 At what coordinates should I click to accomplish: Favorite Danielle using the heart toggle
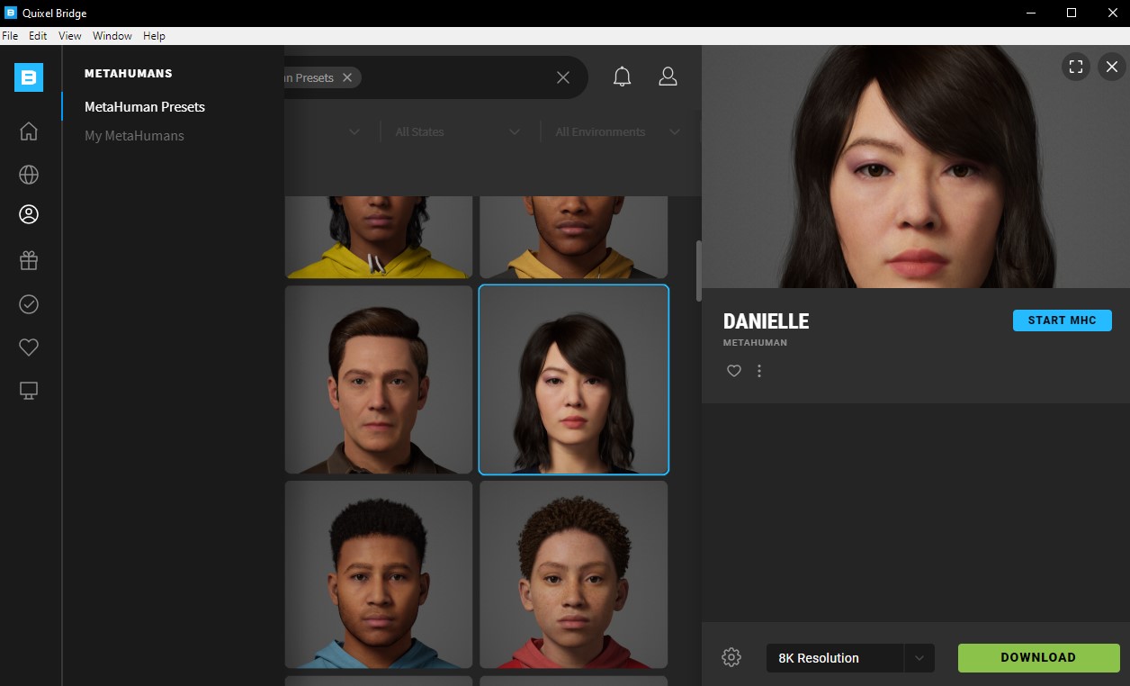point(733,370)
